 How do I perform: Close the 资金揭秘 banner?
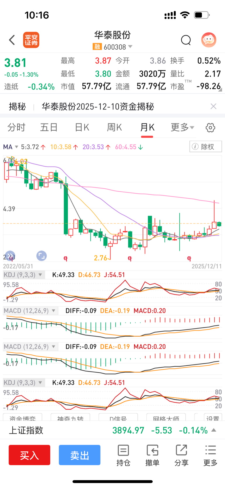pos(214,107)
